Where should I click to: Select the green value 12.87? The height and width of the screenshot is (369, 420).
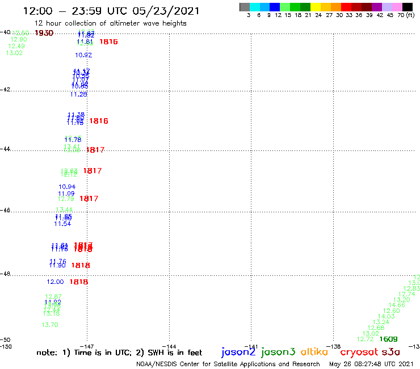53,296
